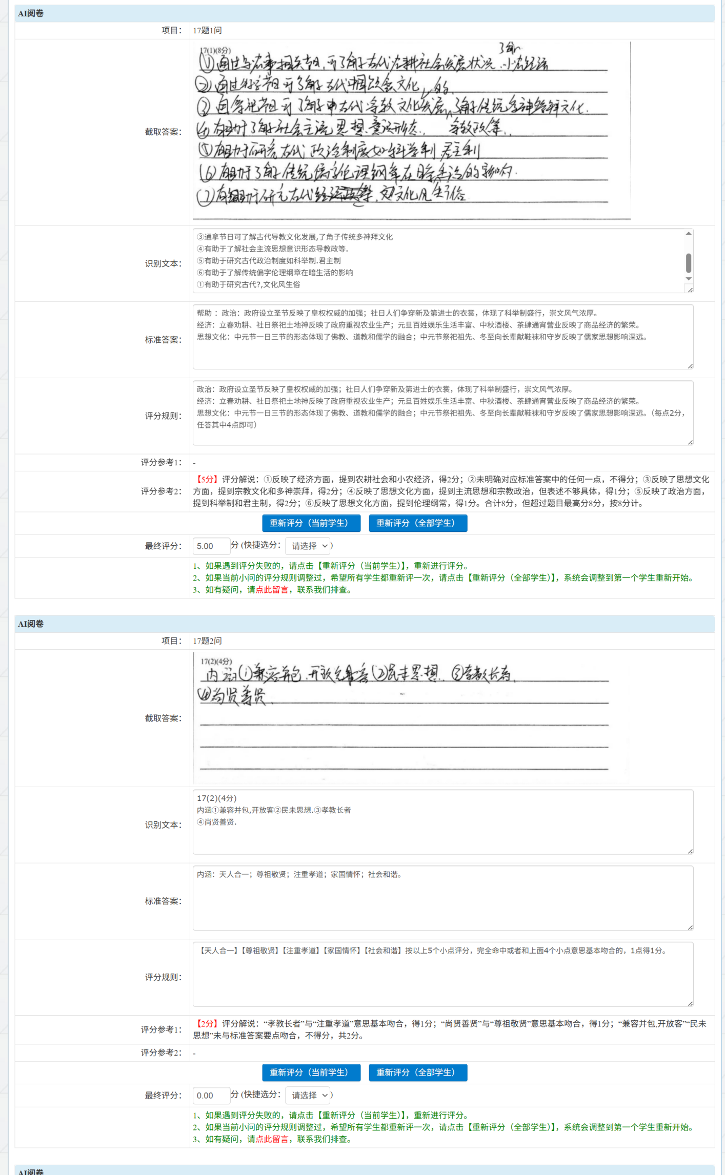The height and width of the screenshot is (1175, 725).
Task: Click resize handle of 17题1问 识别文本 textarea
Action: click(690, 290)
